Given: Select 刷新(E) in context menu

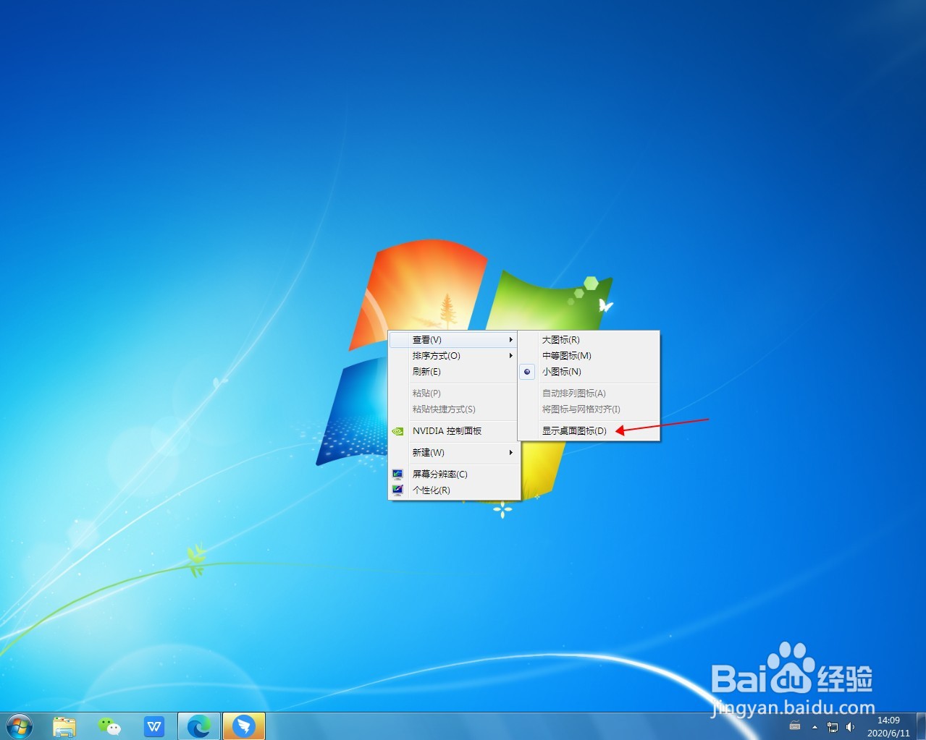Looking at the screenshot, I should [x=454, y=372].
